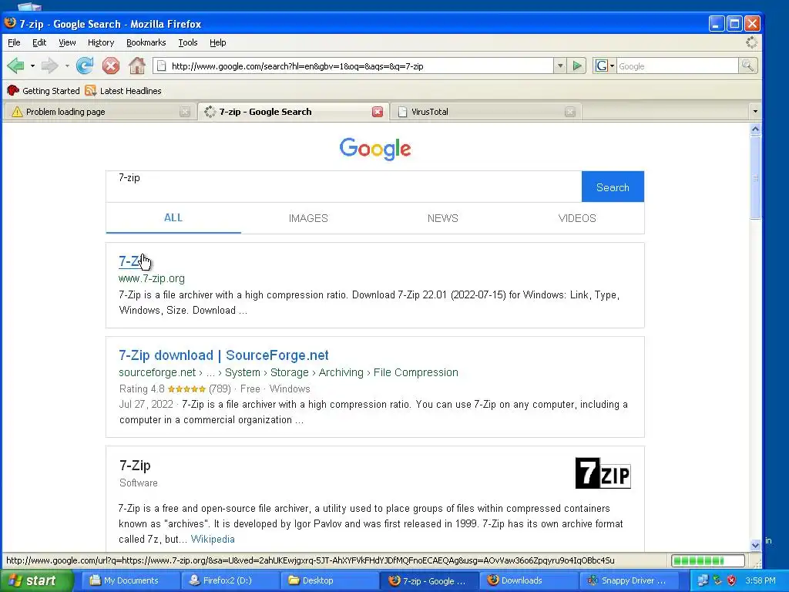Click the sourceforge.net breadcrumb text
The width and height of the screenshot is (789, 592).
tap(288, 372)
